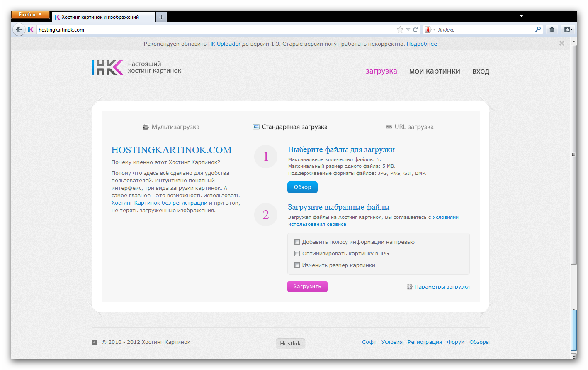Click the footer arrow icon beside copyright
The width and height of the screenshot is (588, 370).
click(94, 342)
